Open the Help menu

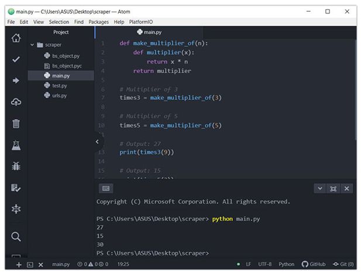point(119,22)
